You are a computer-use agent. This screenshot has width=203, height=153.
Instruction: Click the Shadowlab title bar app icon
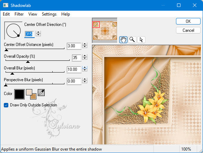click(6, 5)
